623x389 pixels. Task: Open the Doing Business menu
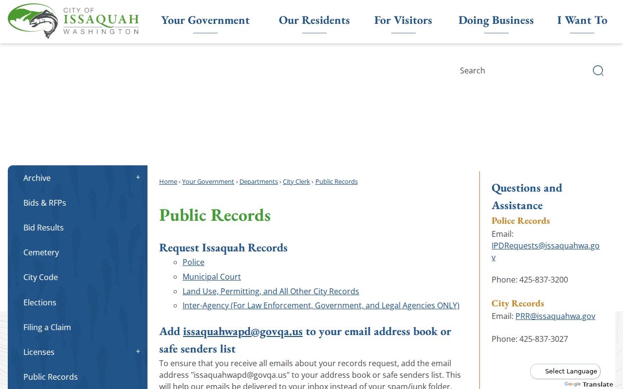496,20
